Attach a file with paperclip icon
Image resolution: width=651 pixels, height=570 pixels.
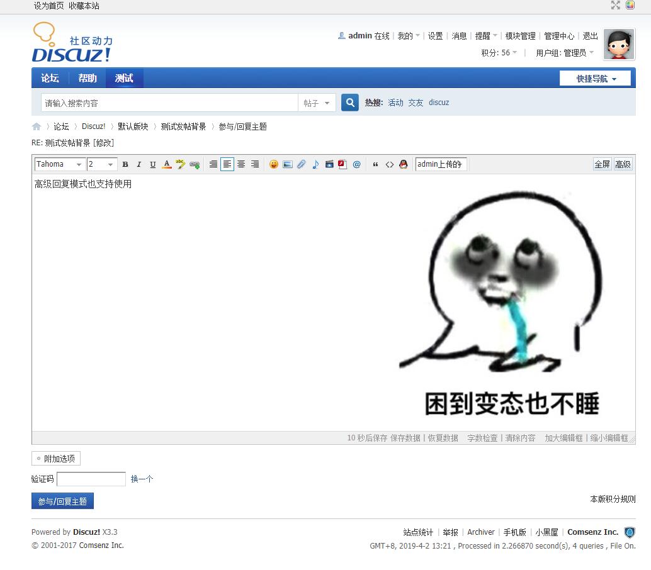(302, 164)
